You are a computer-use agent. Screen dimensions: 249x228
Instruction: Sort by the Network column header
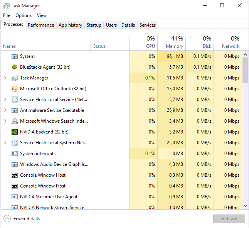[228, 43]
